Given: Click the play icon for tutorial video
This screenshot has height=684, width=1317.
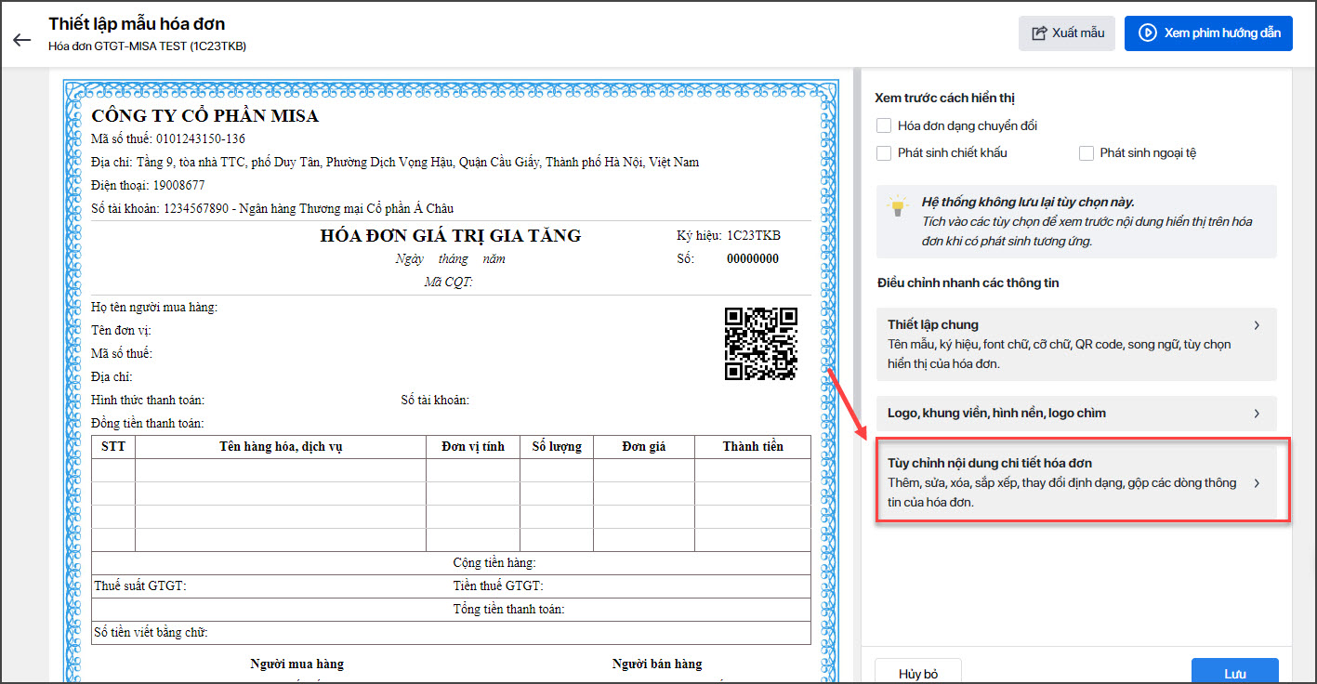Looking at the screenshot, I should 1148,33.
